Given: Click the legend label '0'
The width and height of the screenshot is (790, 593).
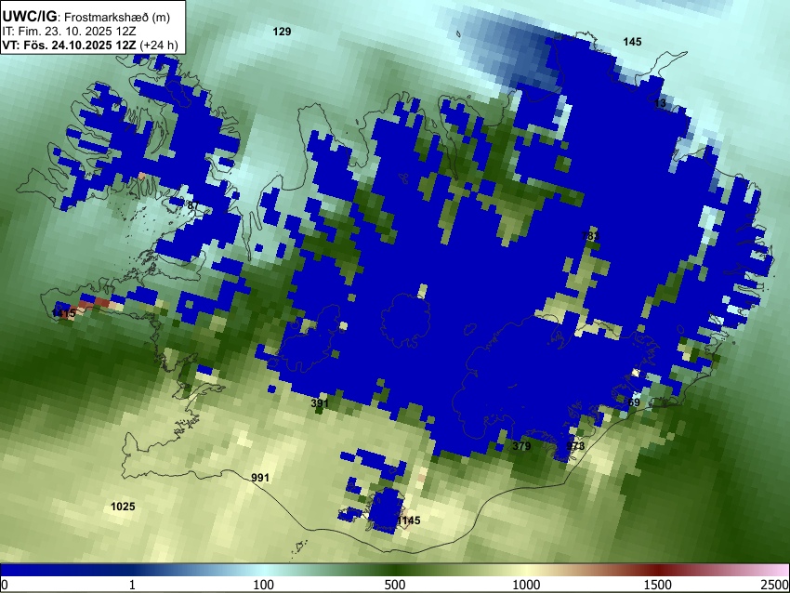Looking at the screenshot, I should coord(5,585).
